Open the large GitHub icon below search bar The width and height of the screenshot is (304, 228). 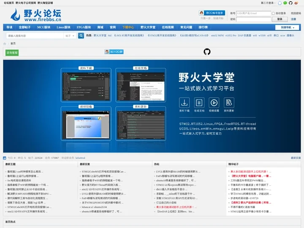pyautogui.click(x=207, y=52)
